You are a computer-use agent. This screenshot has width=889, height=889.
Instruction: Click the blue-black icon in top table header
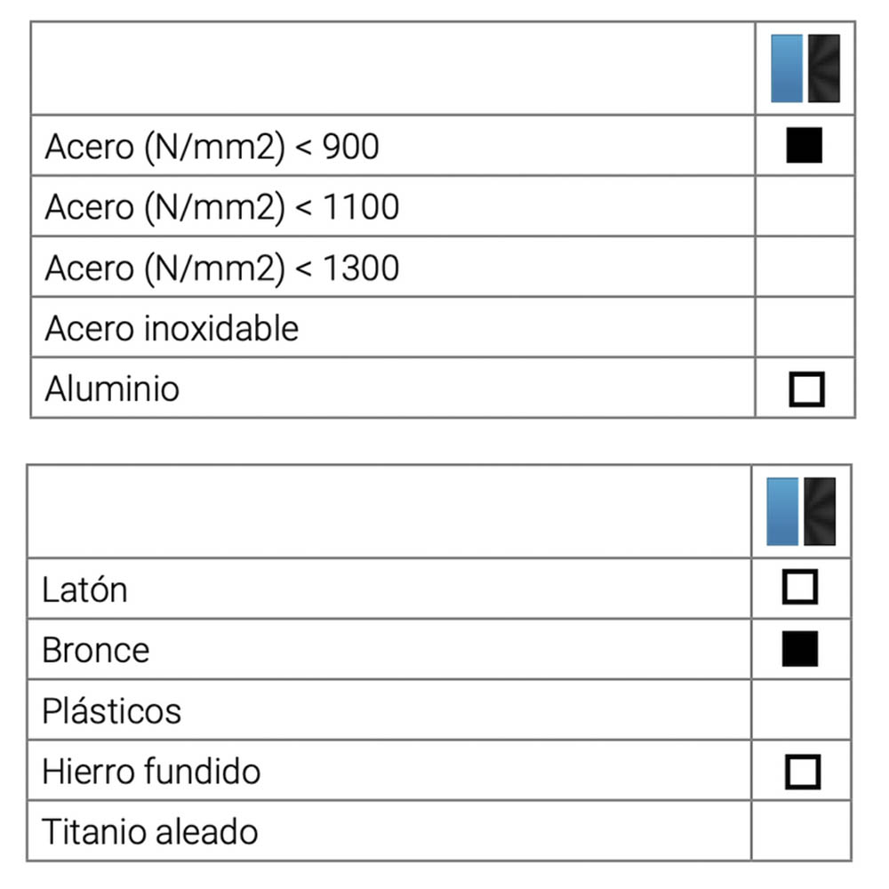click(x=805, y=68)
